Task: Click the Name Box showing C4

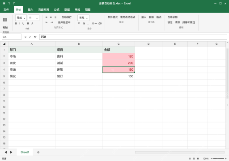Action: click(x=12, y=37)
